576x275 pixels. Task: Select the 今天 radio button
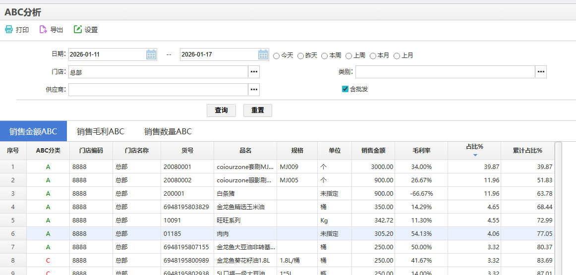277,56
